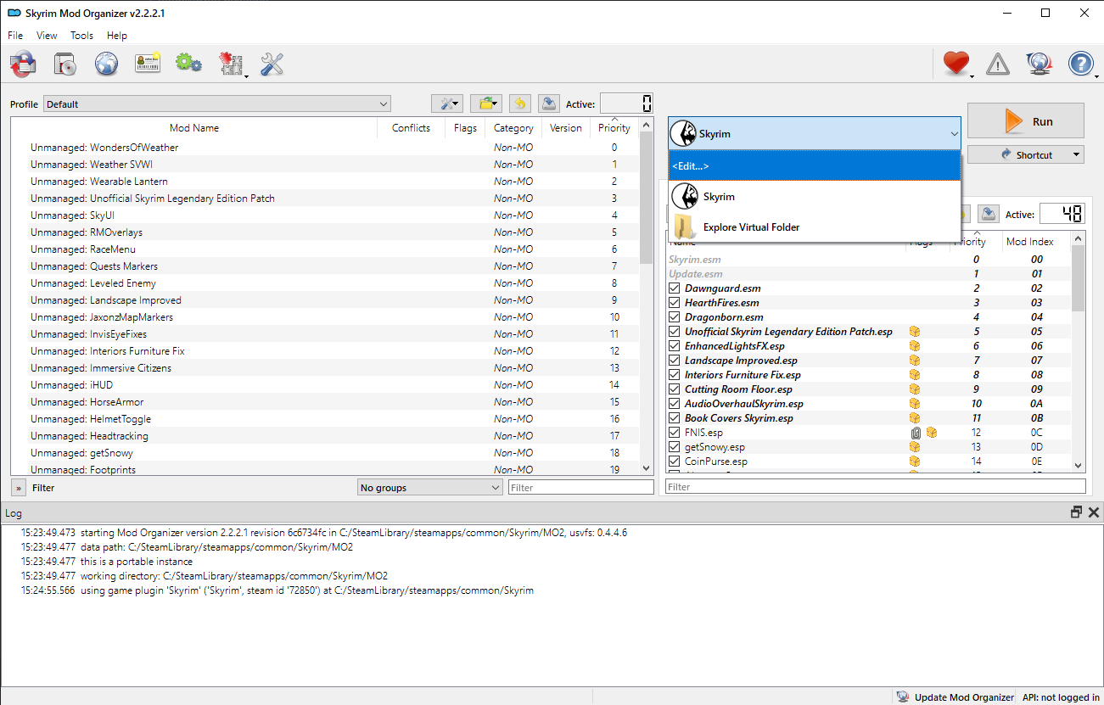Click the Run button
Screen dimensions: 1104x705
tap(1026, 121)
